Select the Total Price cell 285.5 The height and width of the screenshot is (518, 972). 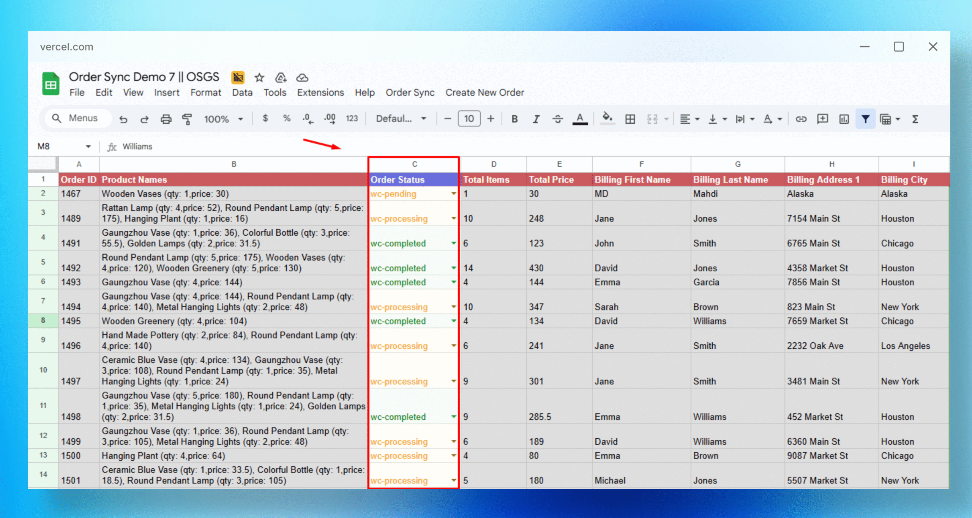pyautogui.click(x=559, y=406)
